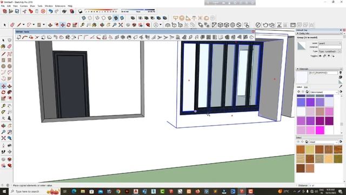Open the Type dropdown in Entity Info

[x=329, y=51]
